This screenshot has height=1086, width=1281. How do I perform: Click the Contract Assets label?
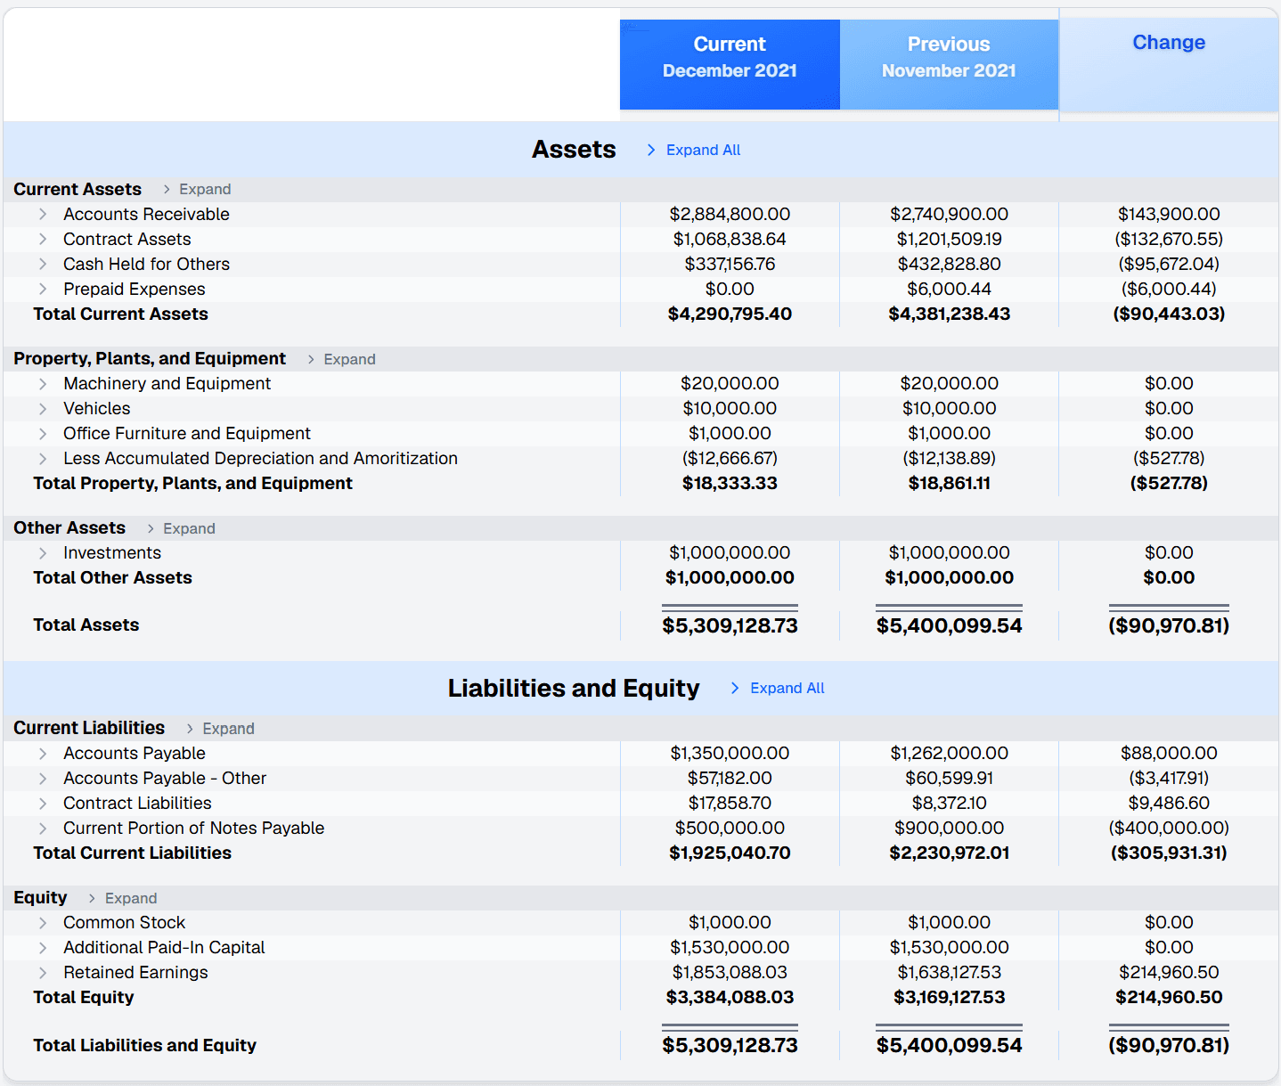[127, 239]
